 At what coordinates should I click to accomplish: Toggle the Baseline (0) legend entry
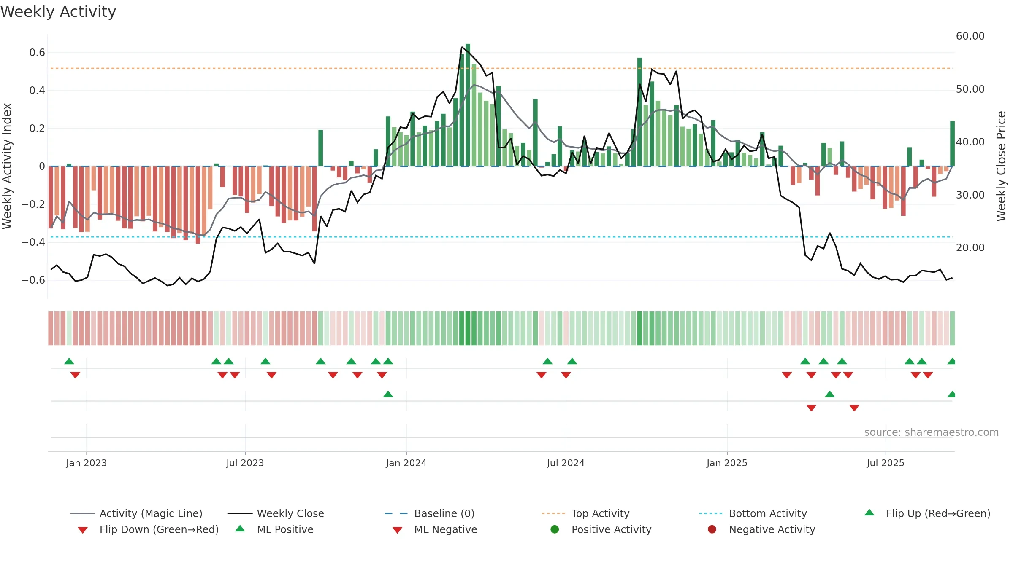coord(430,513)
